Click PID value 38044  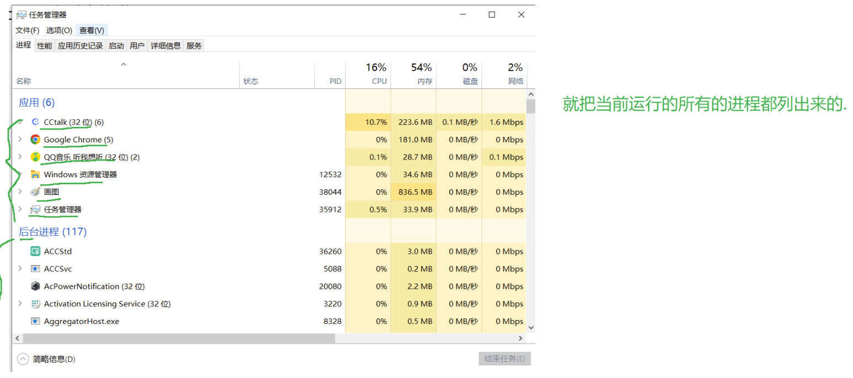coord(330,192)
